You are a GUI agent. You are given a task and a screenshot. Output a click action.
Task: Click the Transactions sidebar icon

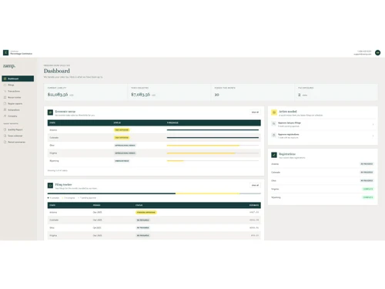tap(5, 91)
